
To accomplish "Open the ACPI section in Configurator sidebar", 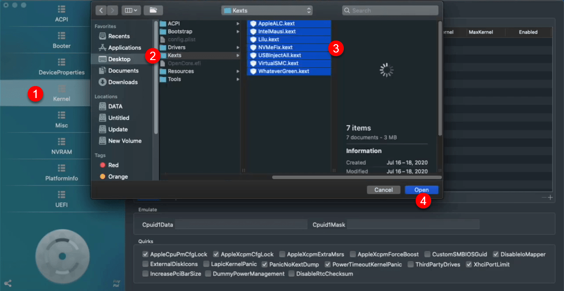I will coord(61,14).
